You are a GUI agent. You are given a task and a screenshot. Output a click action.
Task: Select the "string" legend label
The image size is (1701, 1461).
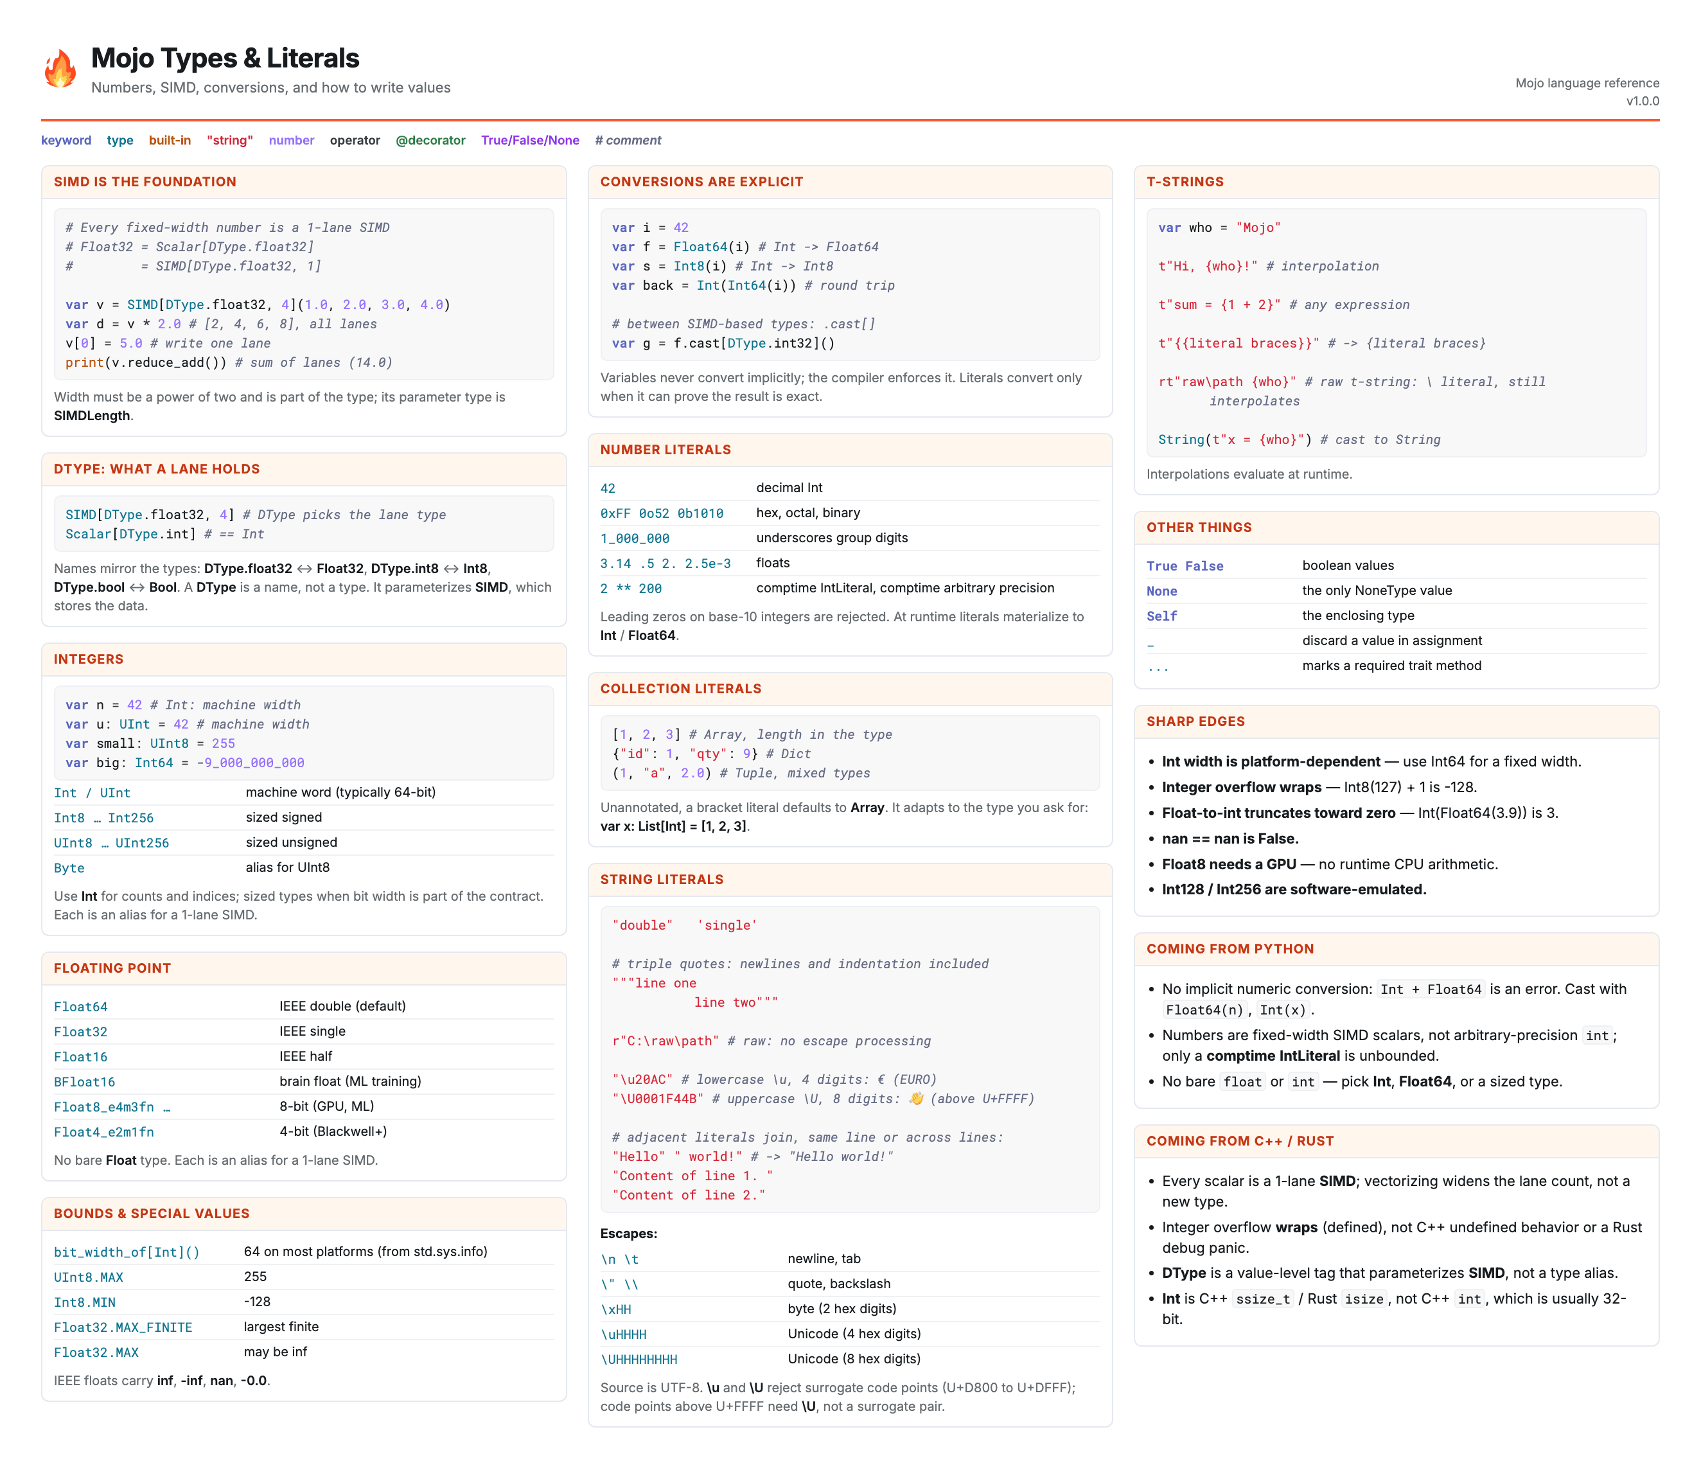pyautogui.click(x=230, y=141)
